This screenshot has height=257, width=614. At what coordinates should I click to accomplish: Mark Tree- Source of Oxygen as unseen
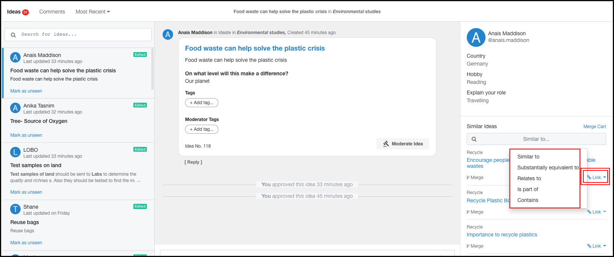click(26, 135)
